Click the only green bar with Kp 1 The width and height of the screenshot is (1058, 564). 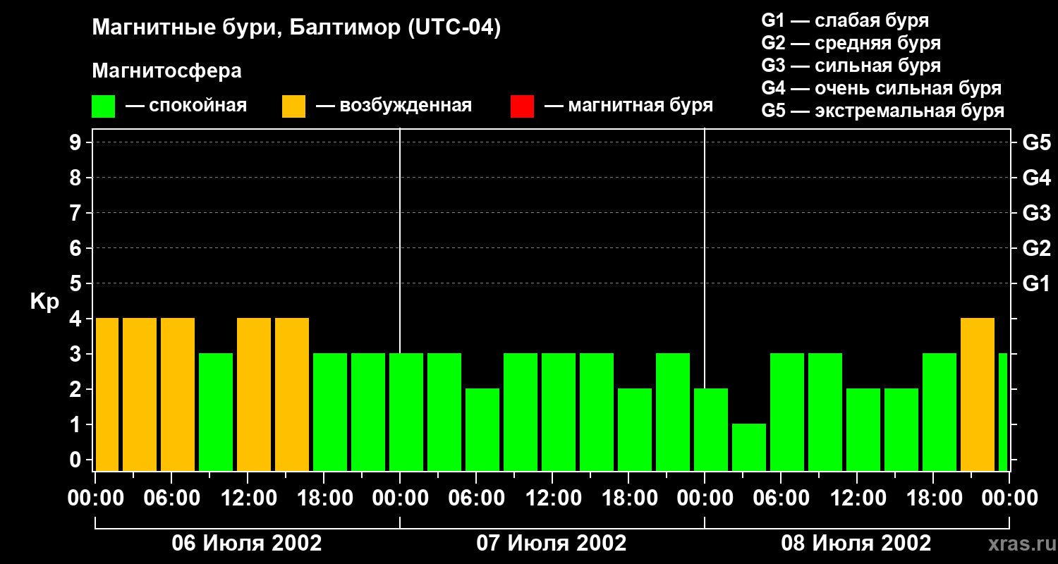(749, 447)
